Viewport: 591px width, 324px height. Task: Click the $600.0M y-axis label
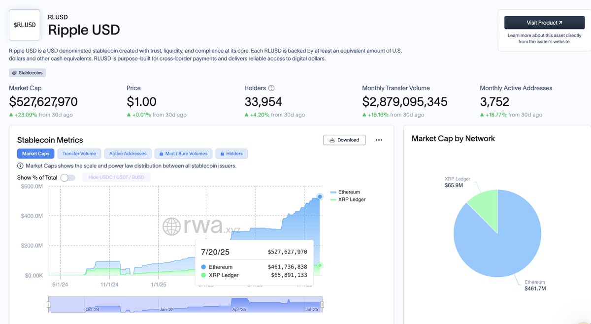tap(32, 186)
